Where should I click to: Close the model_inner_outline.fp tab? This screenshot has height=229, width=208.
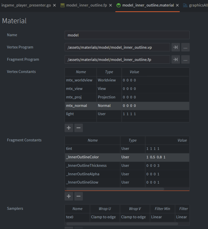pos(110,5)
